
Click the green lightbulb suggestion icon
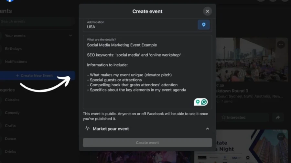tap(198, 102)
